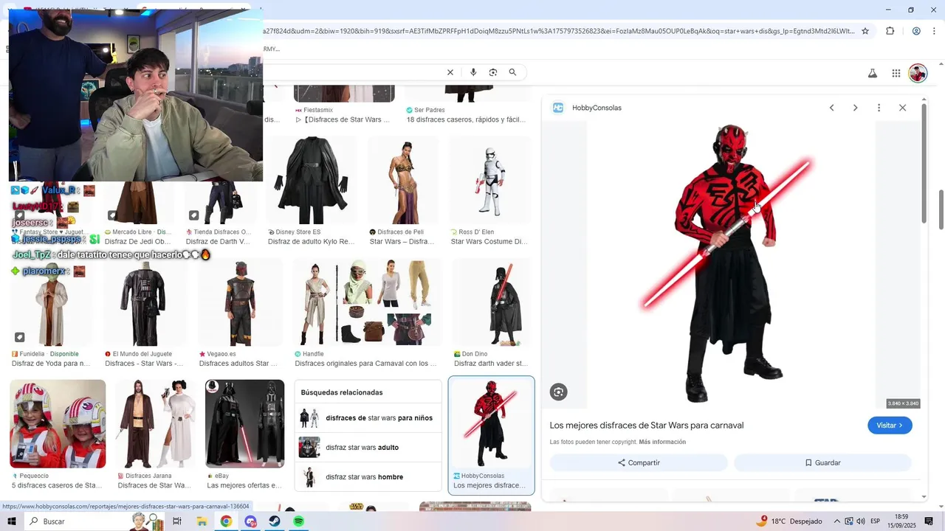This screenshot has width=945, height=531.
Task: Search inside image with Lens button on preview
Action: 558,392
